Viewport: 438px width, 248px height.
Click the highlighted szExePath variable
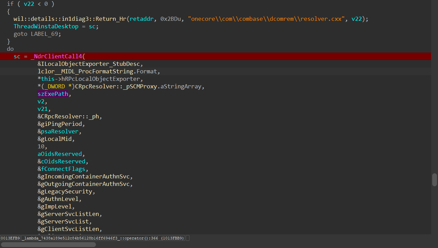[53, 94]
